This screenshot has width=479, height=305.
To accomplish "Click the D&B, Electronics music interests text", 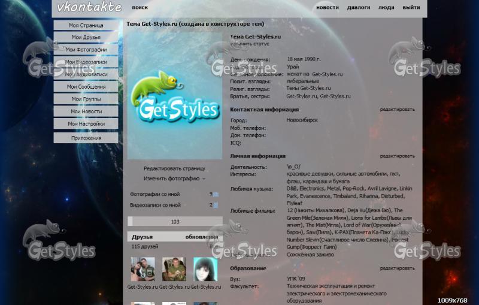I will 349,195.
